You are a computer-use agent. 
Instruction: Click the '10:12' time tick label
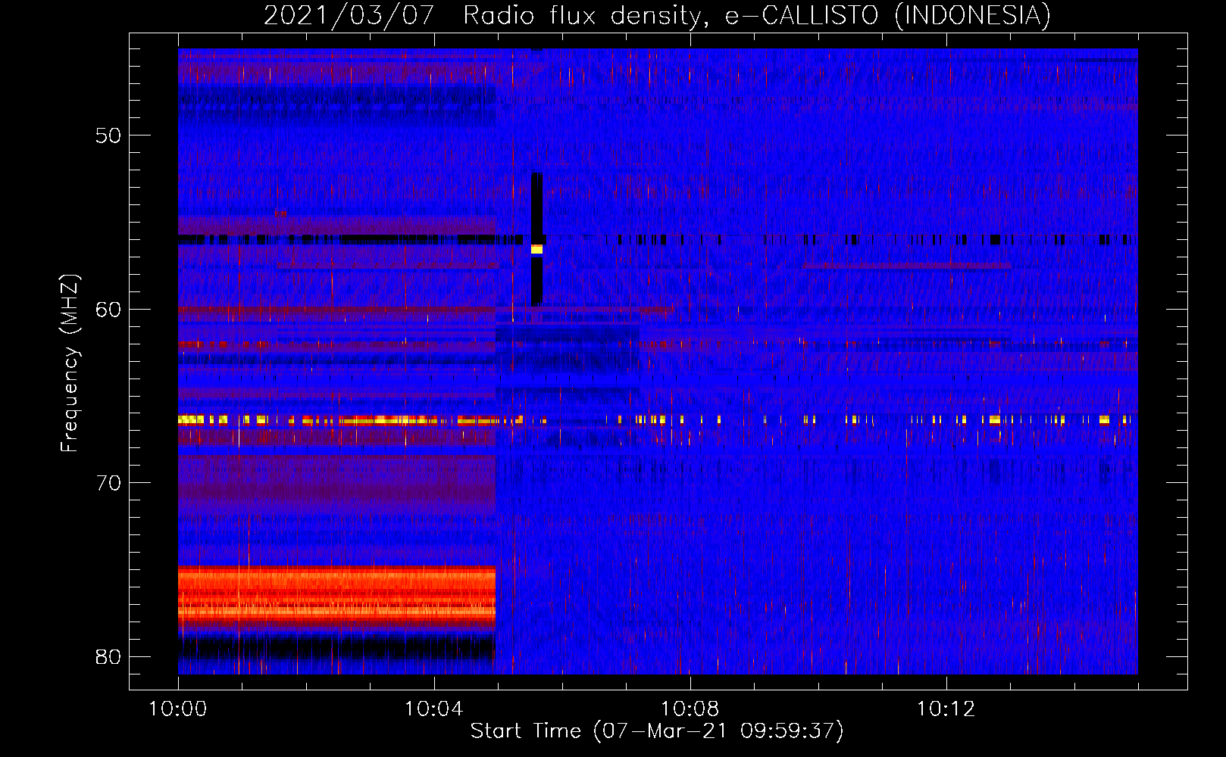[946, 709]
